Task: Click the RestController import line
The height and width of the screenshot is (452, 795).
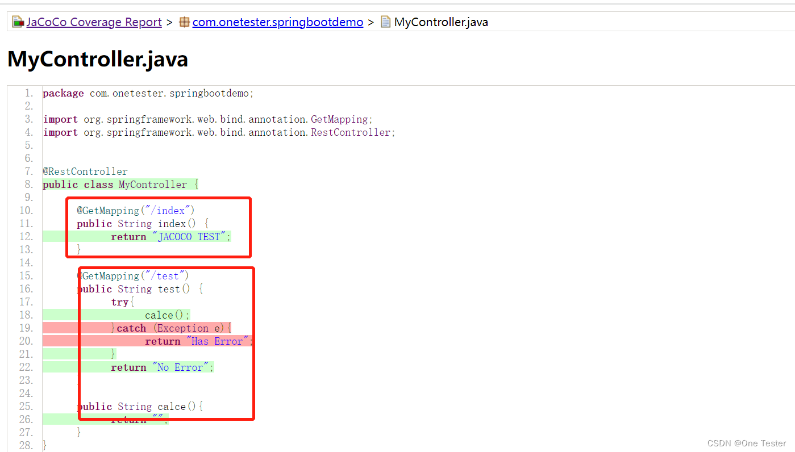Action: tap(219, 132)
